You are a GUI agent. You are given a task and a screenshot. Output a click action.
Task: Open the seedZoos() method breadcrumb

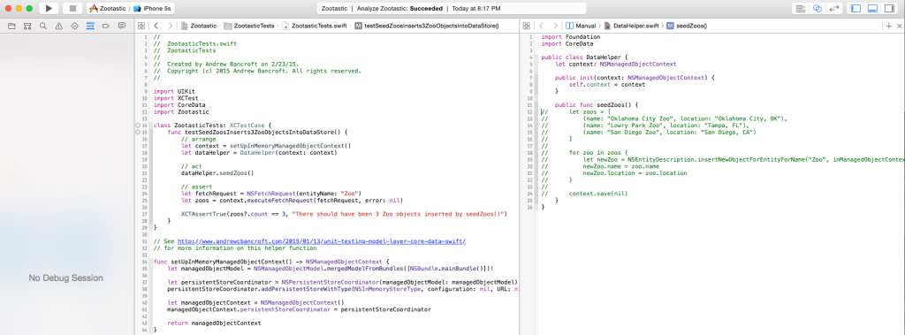pos(686,26)
